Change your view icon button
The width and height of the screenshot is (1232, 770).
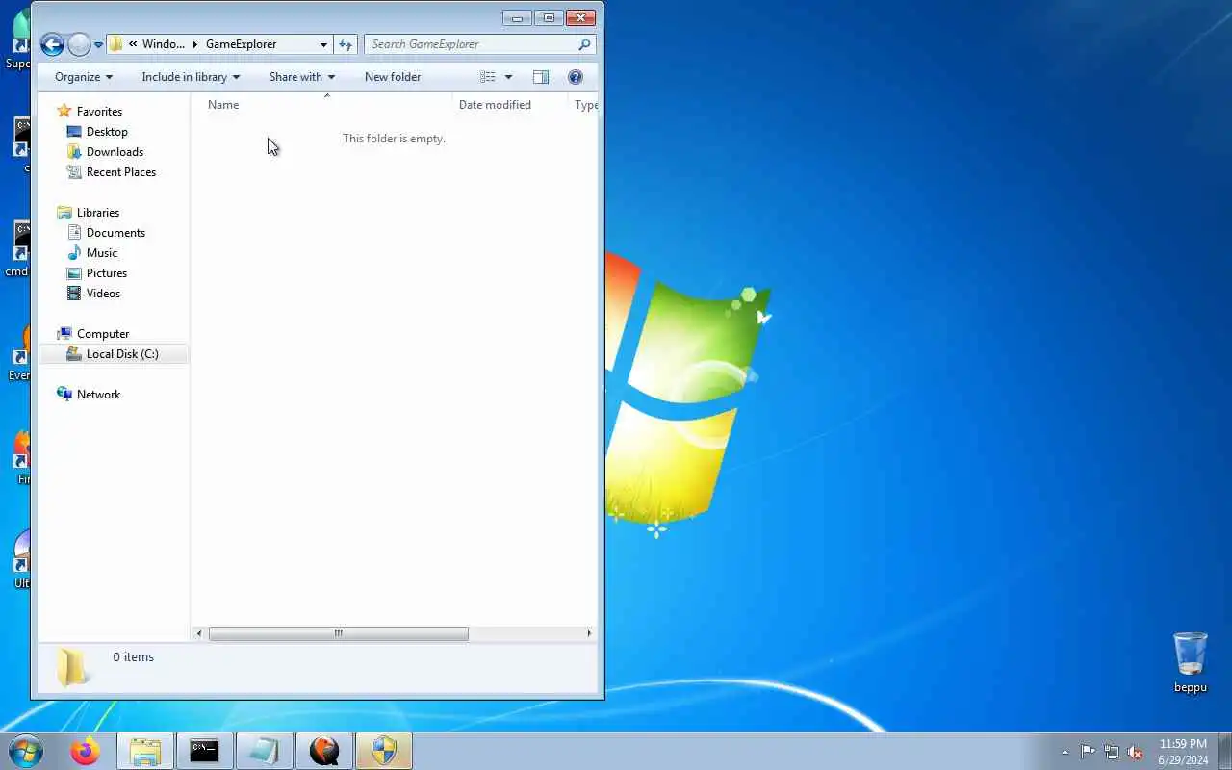point(488,77)
